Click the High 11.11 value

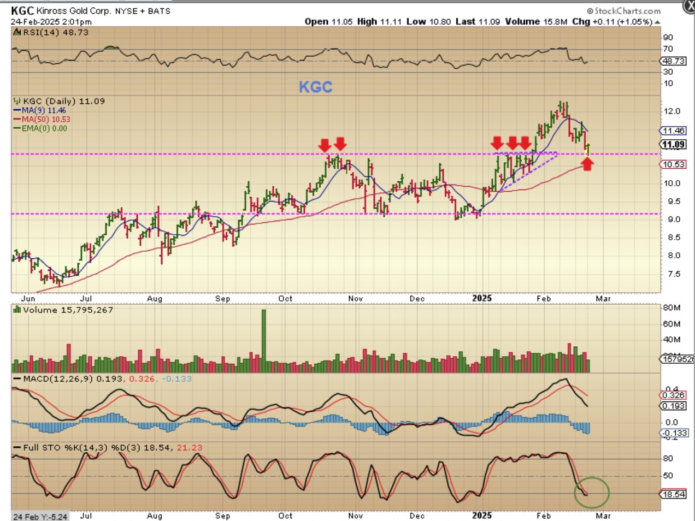click(379, 21)
